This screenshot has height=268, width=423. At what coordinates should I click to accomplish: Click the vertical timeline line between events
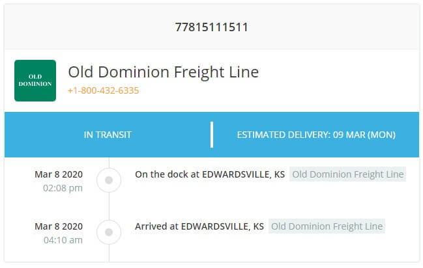point(109,206)
